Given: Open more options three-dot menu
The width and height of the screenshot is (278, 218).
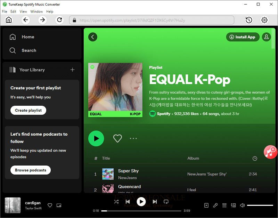Looking at the screenshot, I should 133,138.
